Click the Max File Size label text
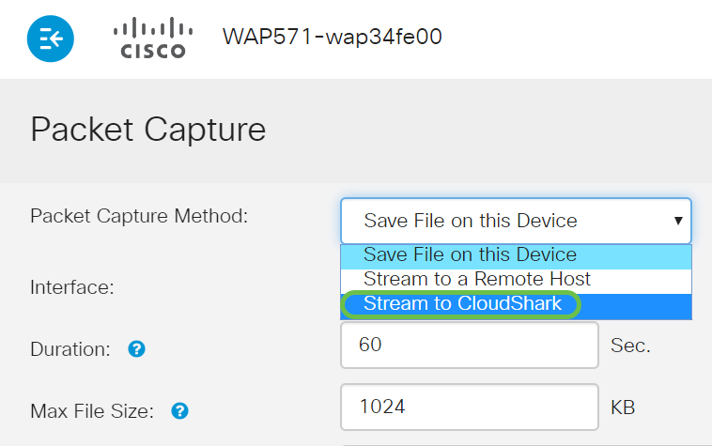The height and width of the screenshot is (446, 712). click(93, 410)
